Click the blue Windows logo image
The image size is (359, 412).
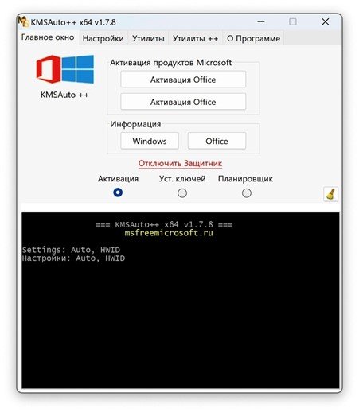(78, 69)
